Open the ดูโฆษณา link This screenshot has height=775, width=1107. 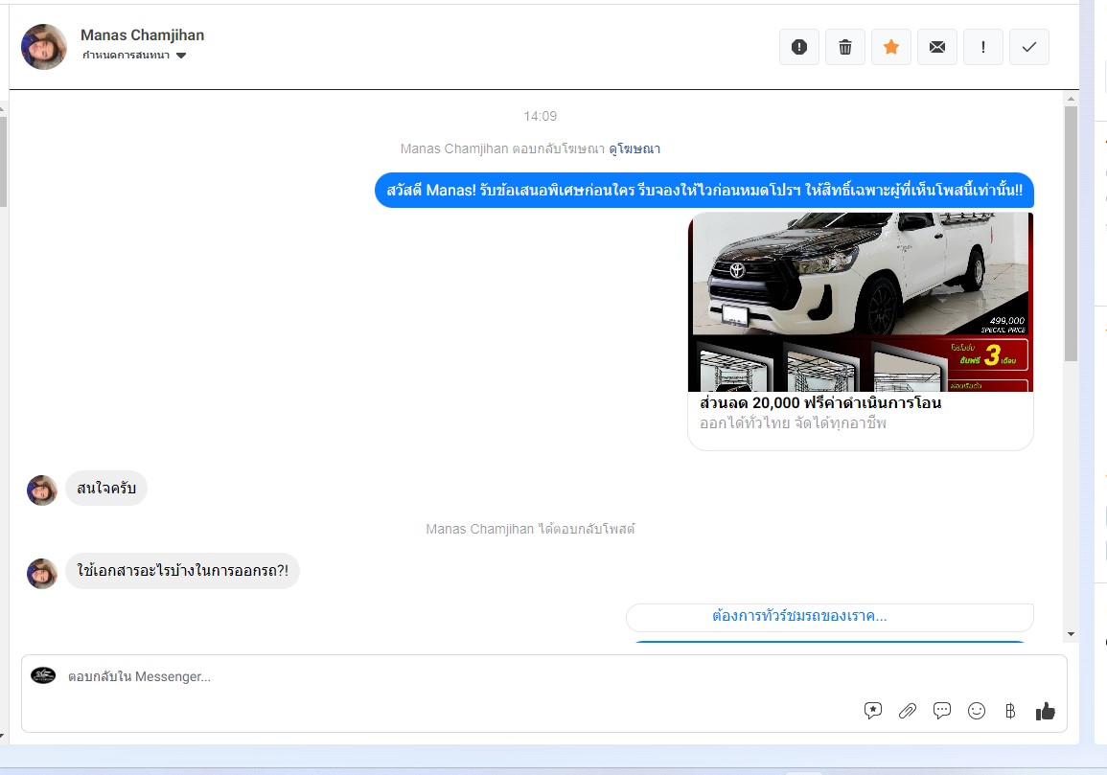coord(634,148)
